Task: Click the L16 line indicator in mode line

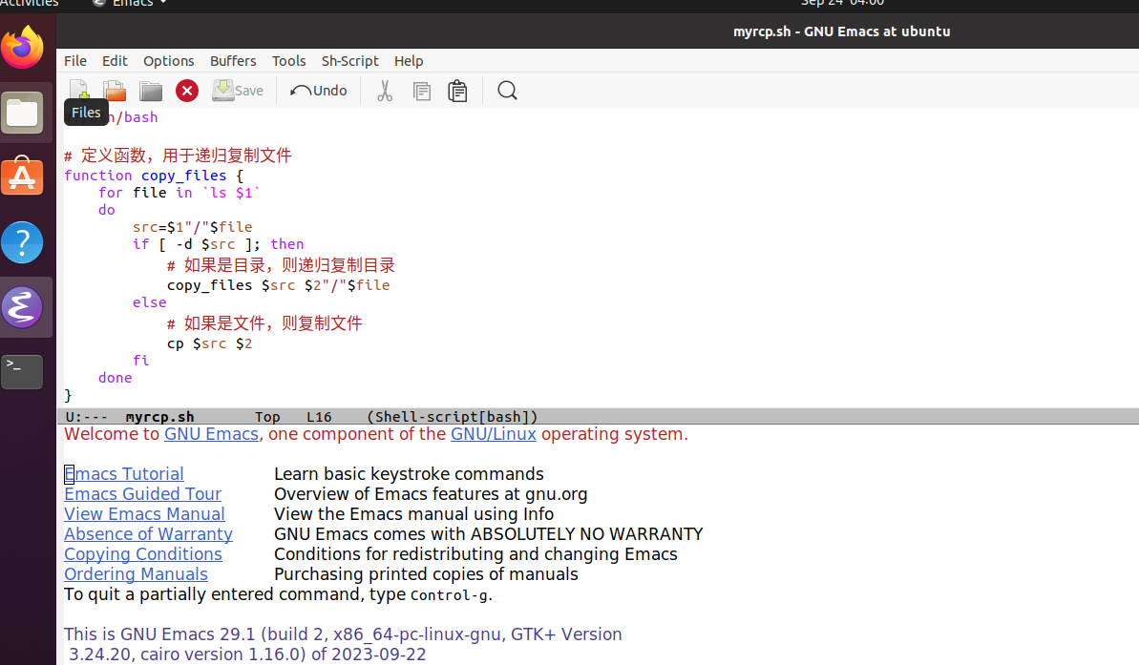Action: [x=319, y=417]
